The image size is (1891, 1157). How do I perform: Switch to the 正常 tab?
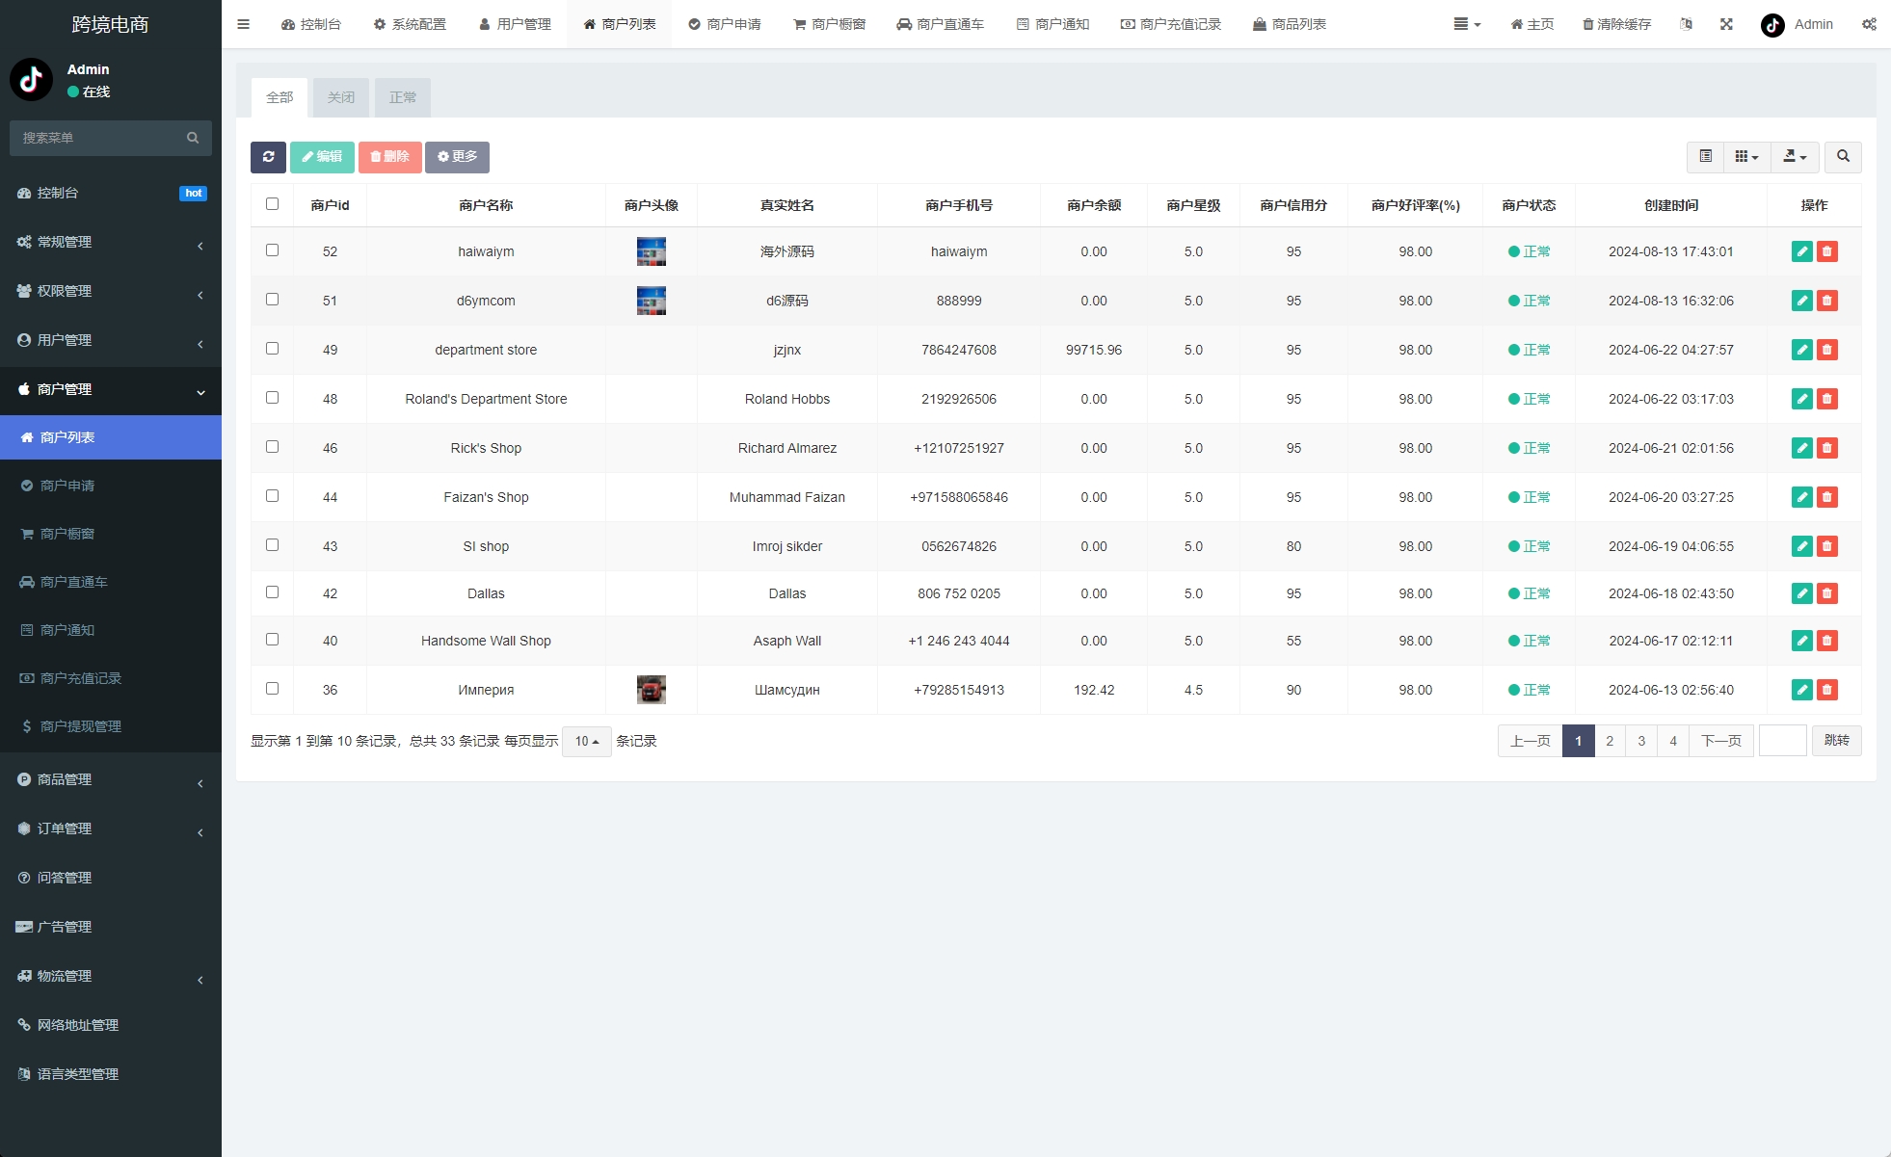coord(403,97)
